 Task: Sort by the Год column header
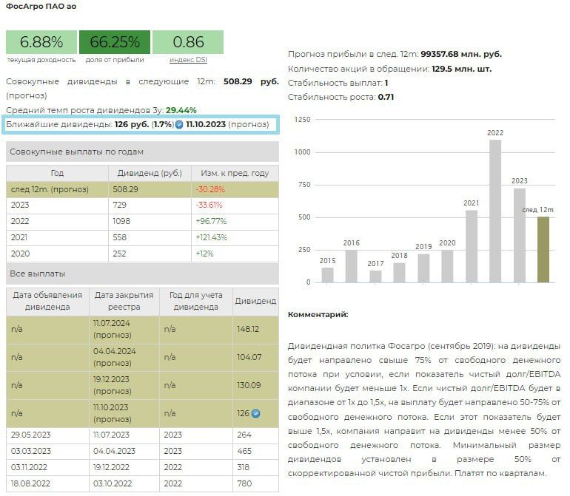click(x=57, y=173)
